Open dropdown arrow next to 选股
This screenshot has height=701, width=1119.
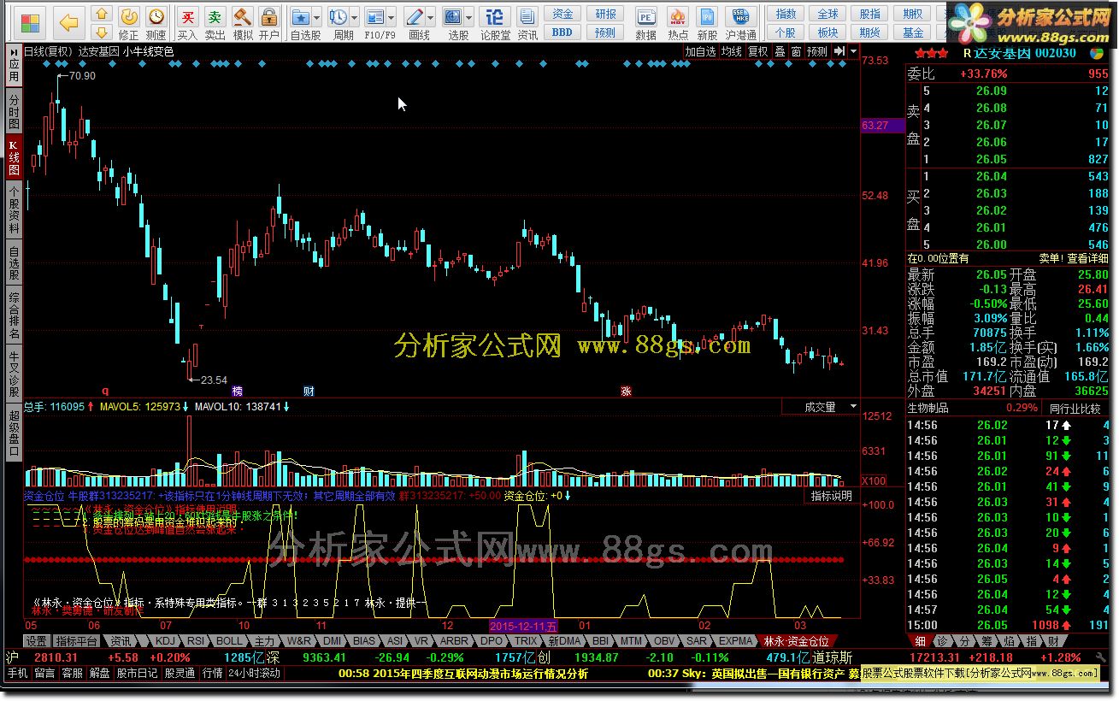pyautogui.click(x=470, y=17)
